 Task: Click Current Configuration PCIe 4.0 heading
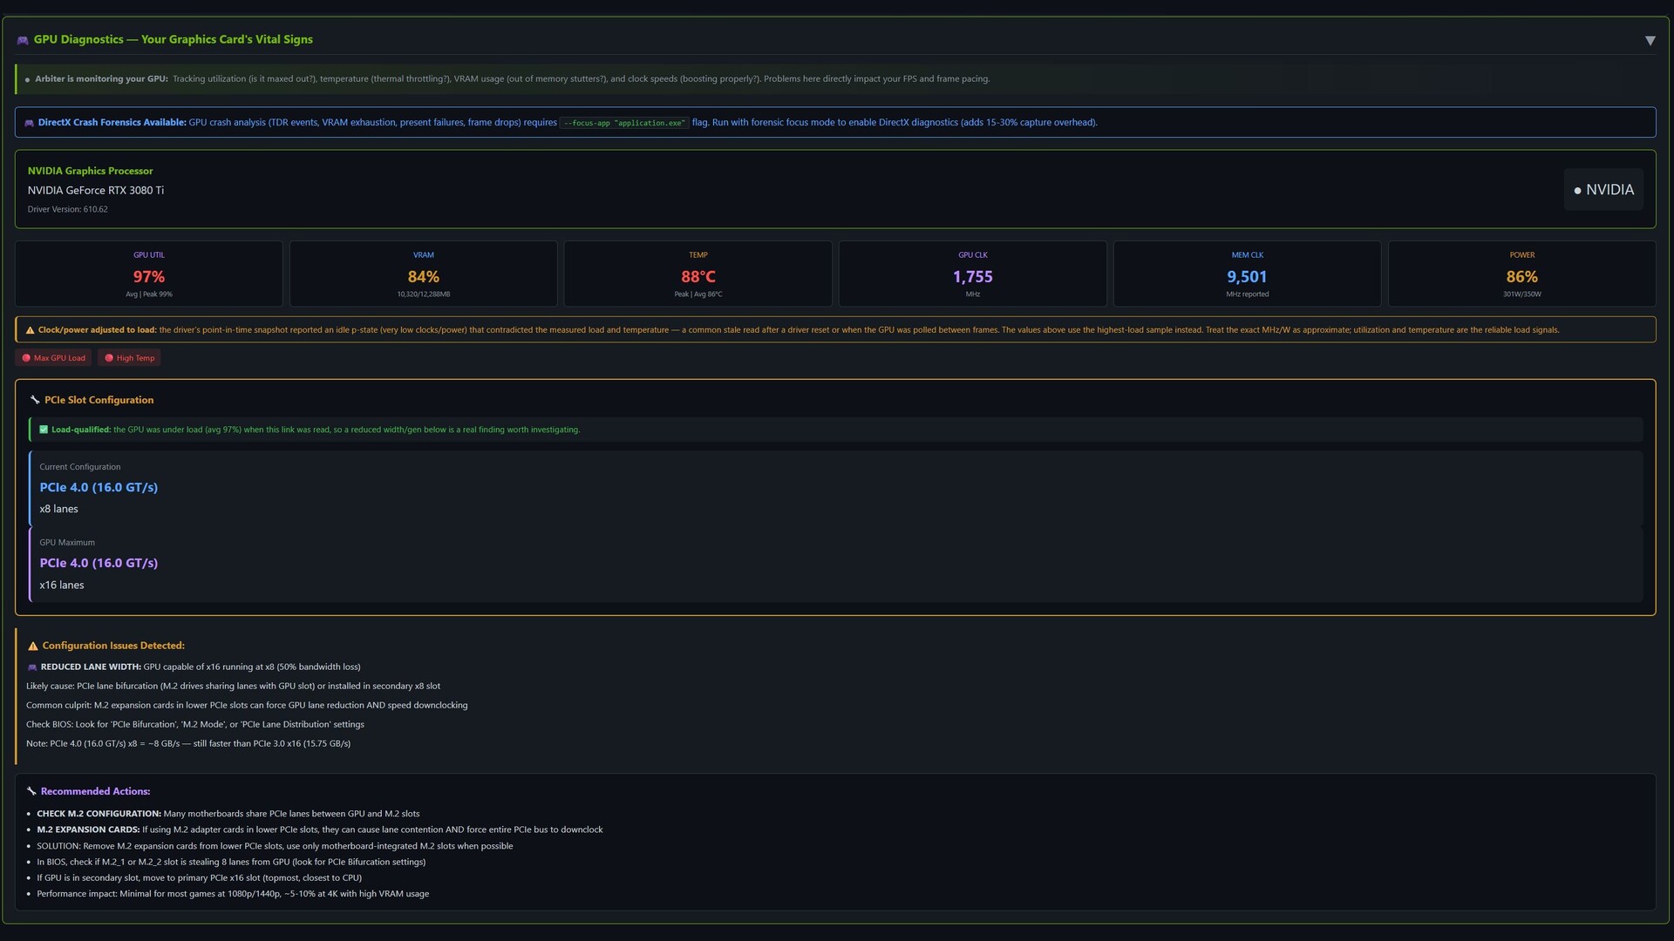tap(99, 487)
